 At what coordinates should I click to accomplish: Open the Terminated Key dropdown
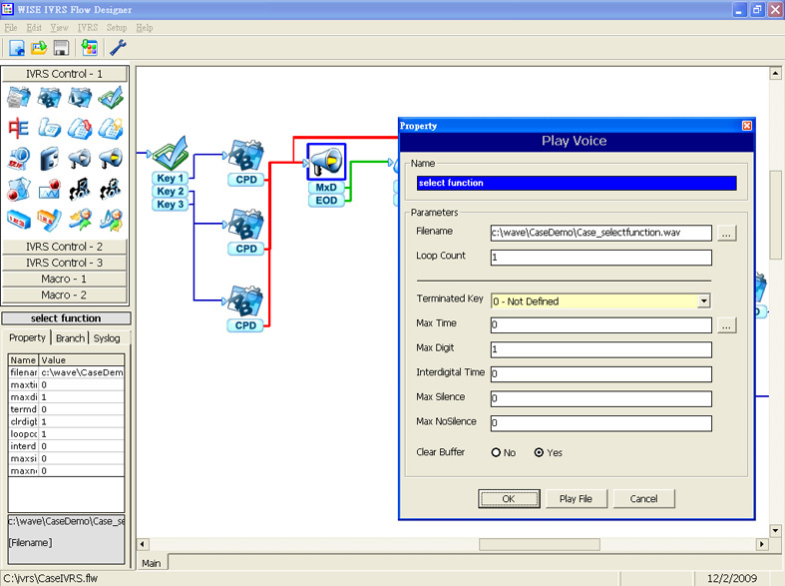(704, 301)
